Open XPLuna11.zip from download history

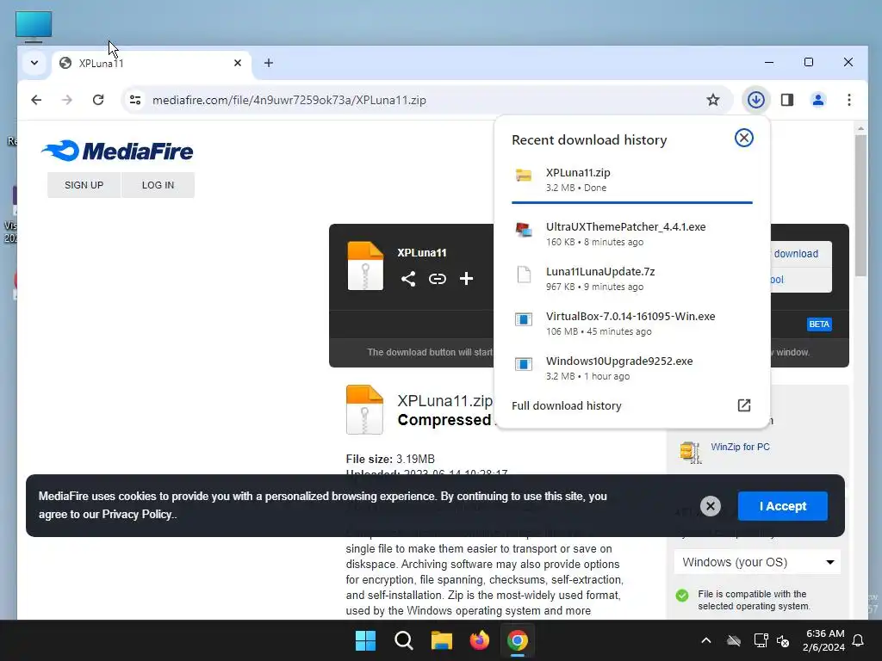click(631, 179)
